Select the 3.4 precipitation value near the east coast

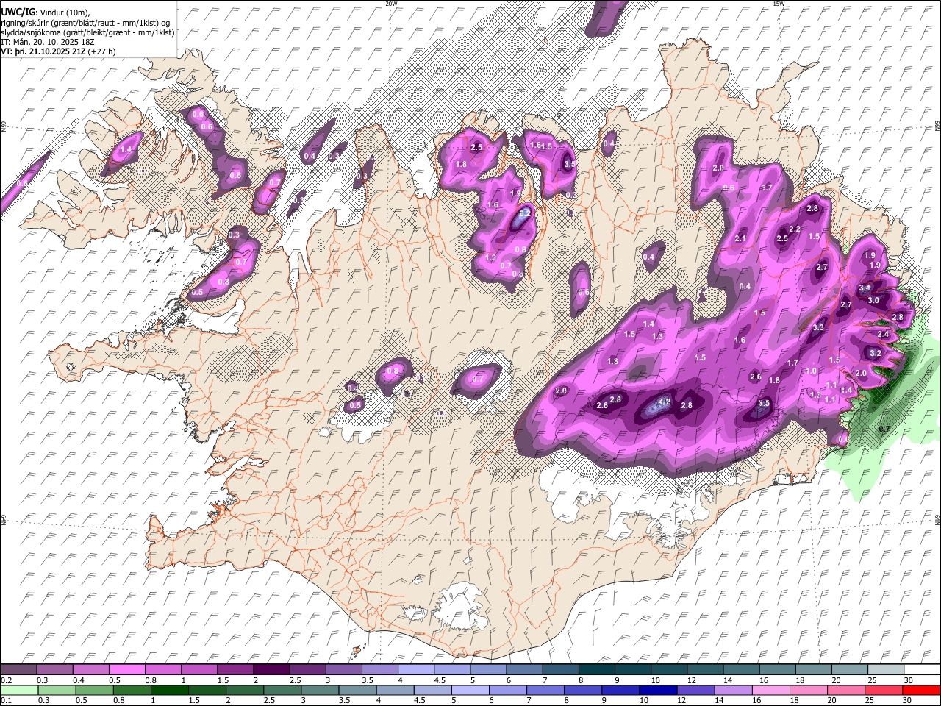(865, 288)
